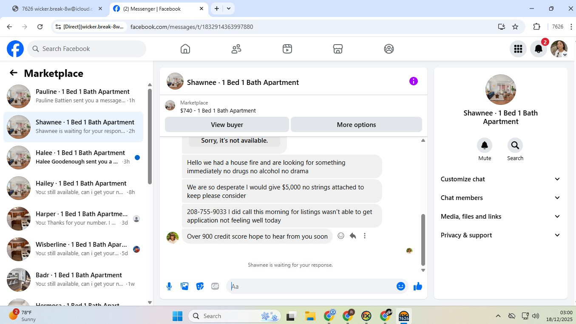Viewport: 576px width, 324px height.
Task: Open File Explorer from the taskbar
Action: 310,316
